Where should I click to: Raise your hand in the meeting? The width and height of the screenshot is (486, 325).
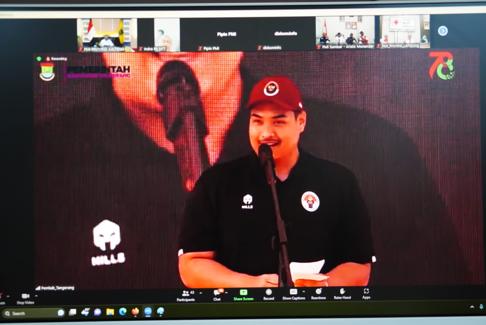(342, 293)
